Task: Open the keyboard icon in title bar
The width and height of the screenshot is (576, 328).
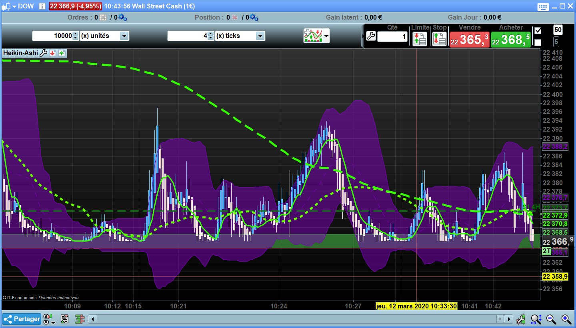Action: coord(543,6)
